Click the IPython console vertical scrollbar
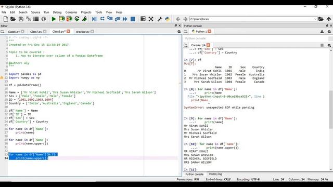 click(331, 110)
